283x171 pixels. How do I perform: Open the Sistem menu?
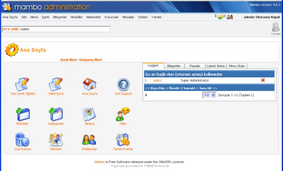[x=143, y=17]
